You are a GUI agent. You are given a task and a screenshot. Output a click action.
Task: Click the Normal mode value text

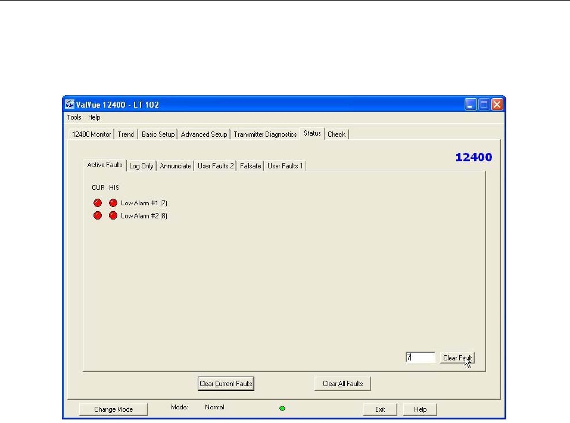click(214, 407)
